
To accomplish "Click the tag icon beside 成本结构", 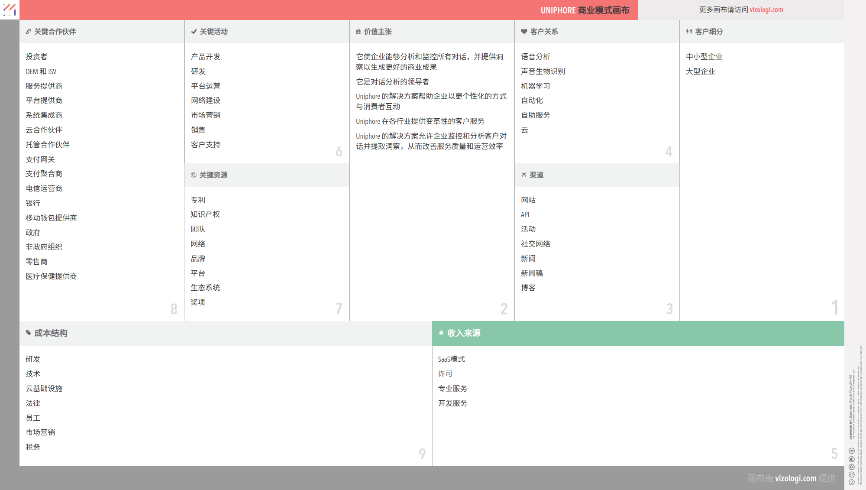I will tap(29, 333).
